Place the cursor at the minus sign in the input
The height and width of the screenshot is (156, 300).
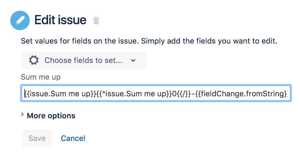pos(193,94)
